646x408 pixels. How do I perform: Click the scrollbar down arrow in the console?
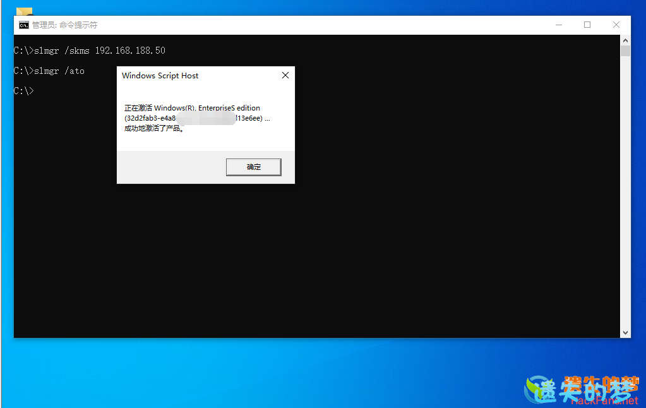[x=625, y=333]
